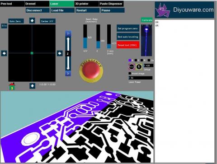Click the Laser Power input bar
217x164 pixels.
(141, 78)
